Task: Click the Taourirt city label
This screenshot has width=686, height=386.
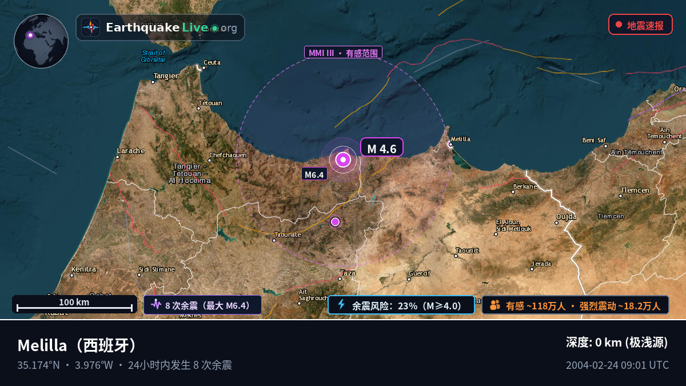Action: (x=466, y=250)
